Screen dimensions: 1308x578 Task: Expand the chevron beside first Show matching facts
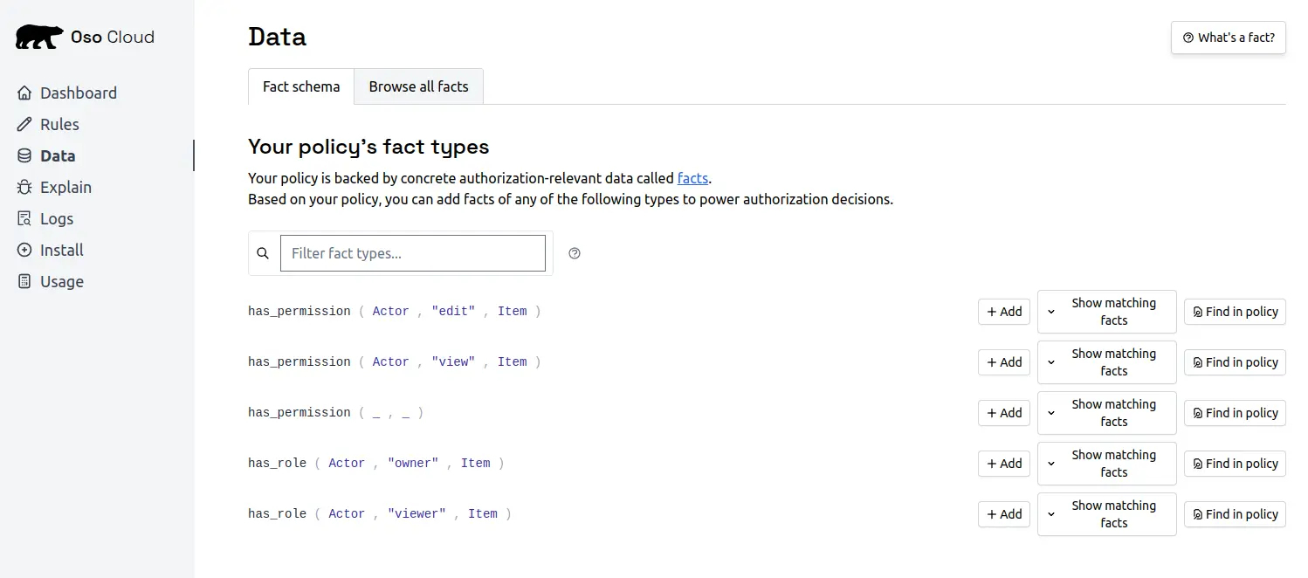coord(1050,312)
